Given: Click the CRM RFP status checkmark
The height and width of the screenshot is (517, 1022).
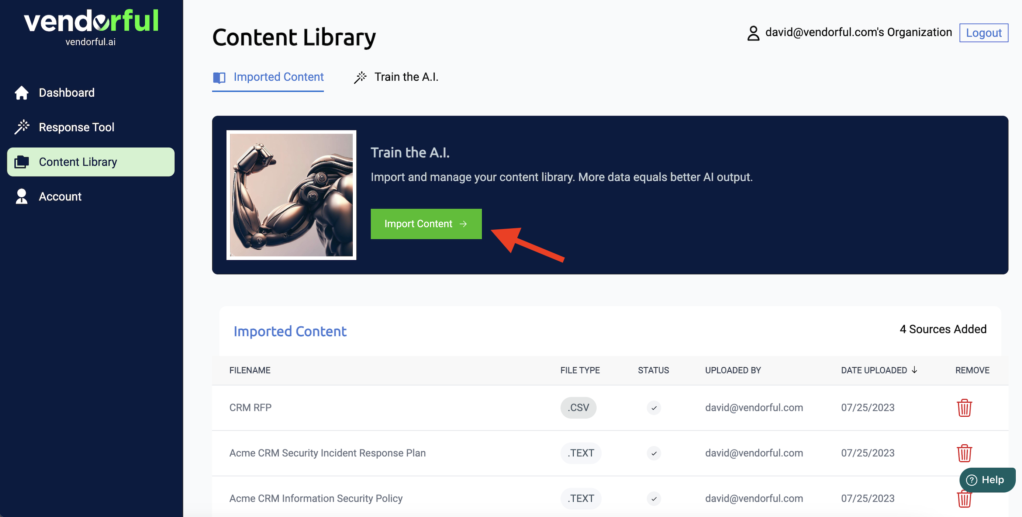Looking at the screenshot, I should (653, 407).
